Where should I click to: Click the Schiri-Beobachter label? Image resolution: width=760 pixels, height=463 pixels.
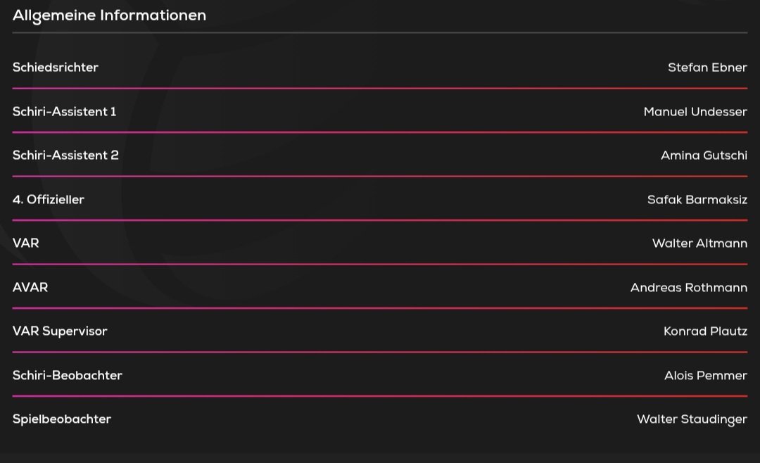click(x=68, y=375)
